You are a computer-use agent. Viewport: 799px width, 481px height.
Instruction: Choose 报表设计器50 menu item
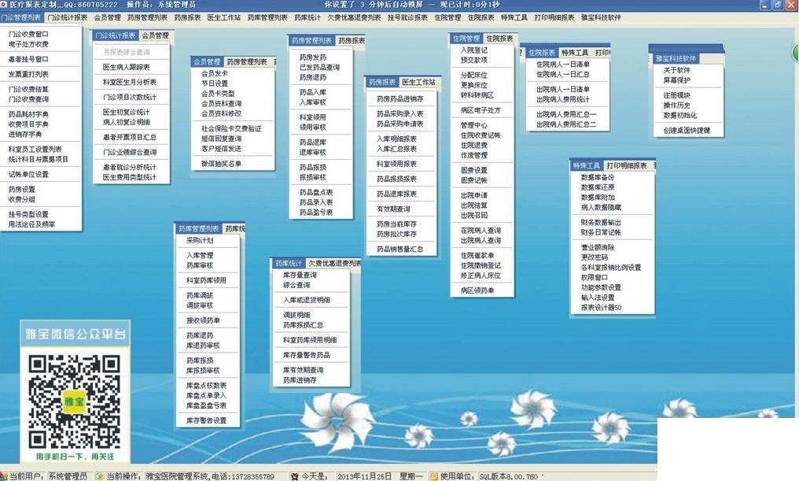[601, 308]
